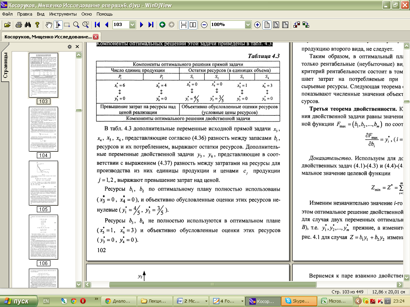Toggle the second page view mode icon after zoom in

276,25
